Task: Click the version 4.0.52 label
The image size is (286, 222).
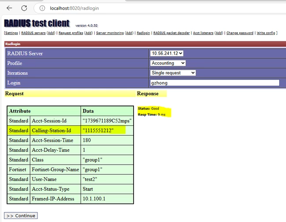Action: 86,26
